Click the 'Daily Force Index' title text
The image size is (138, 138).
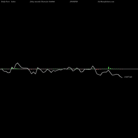pos(8,2)
